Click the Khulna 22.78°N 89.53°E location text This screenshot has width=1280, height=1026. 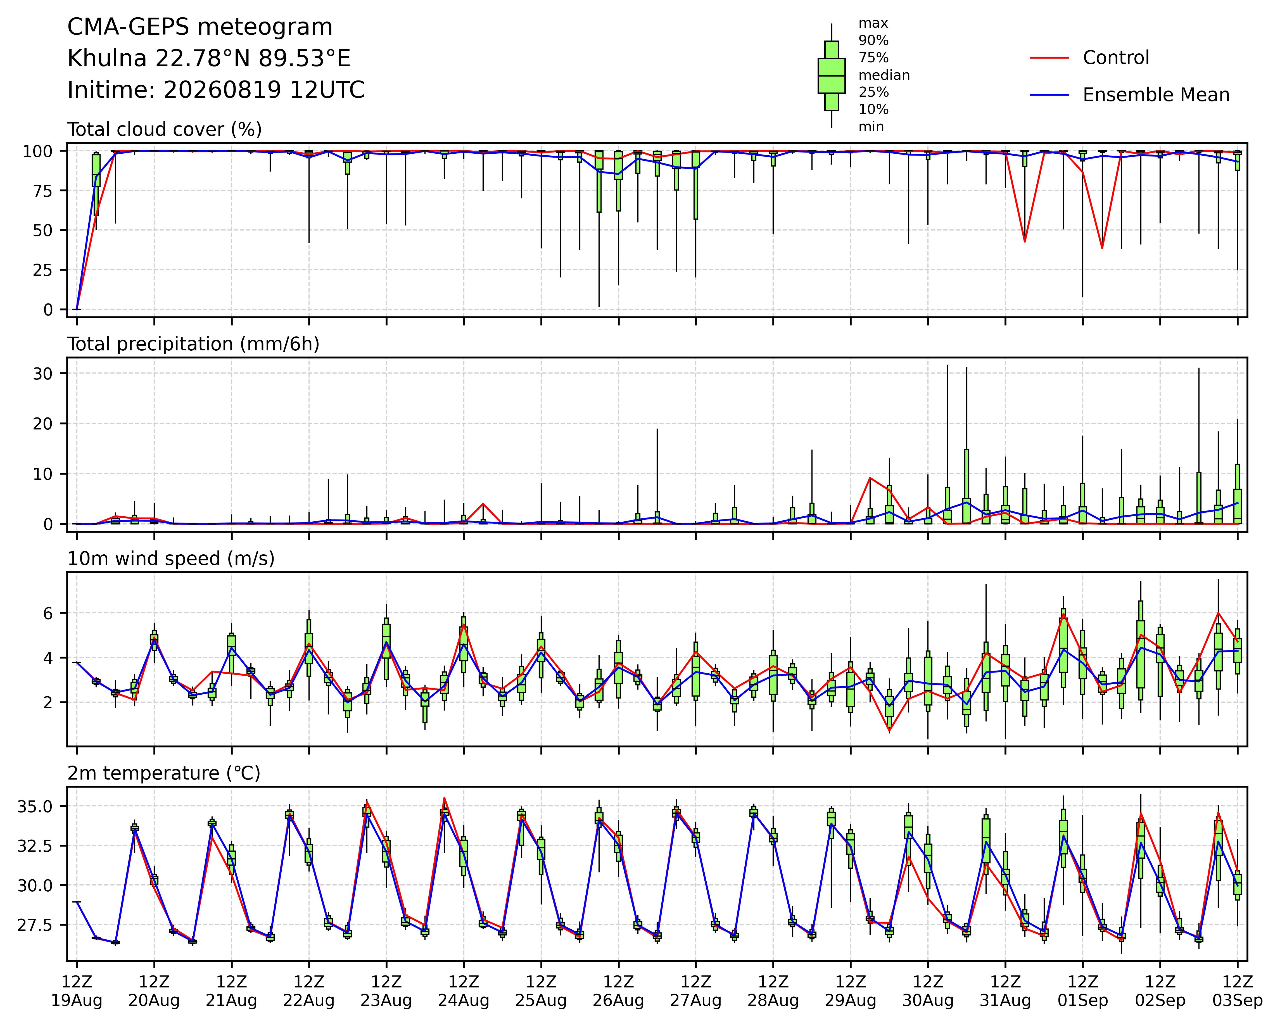click(209, 59)
